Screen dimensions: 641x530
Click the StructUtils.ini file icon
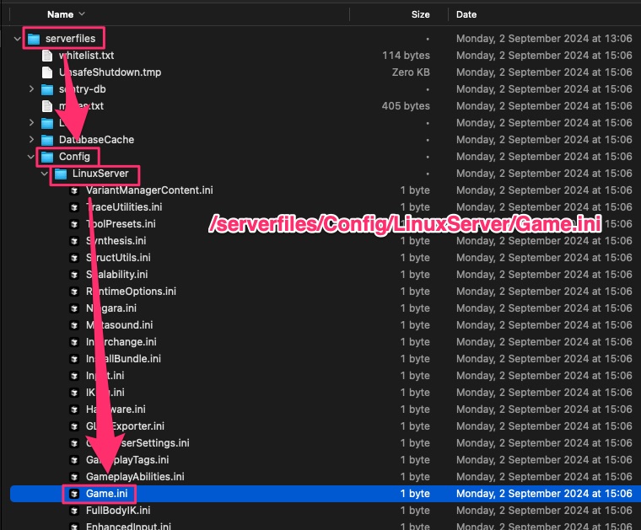[74, 258]
